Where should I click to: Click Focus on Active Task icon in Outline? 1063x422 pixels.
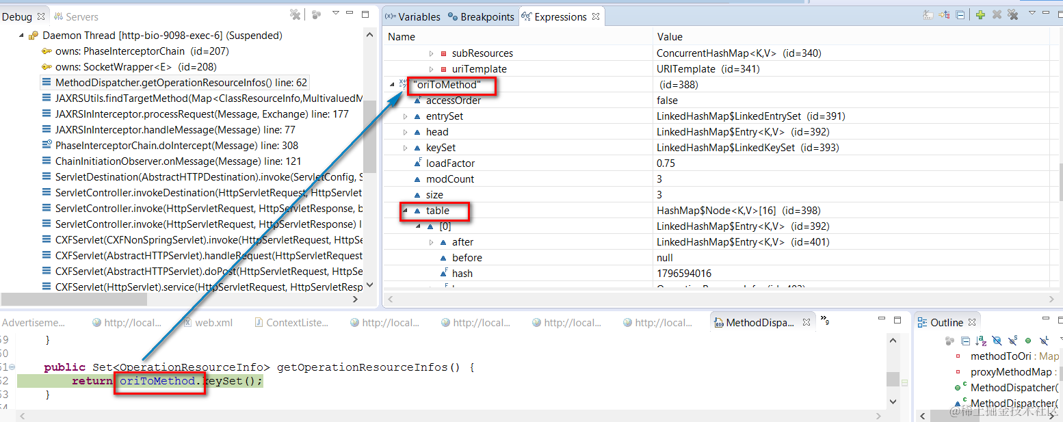[949, 341]
